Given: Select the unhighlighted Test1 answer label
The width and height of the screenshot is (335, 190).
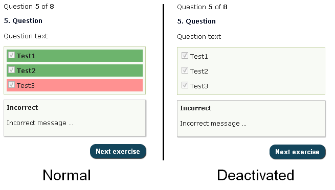Looking at the screenshot, I should pos(199,57).
